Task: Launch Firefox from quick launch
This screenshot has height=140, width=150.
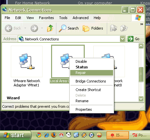Action: pos(54,135)
